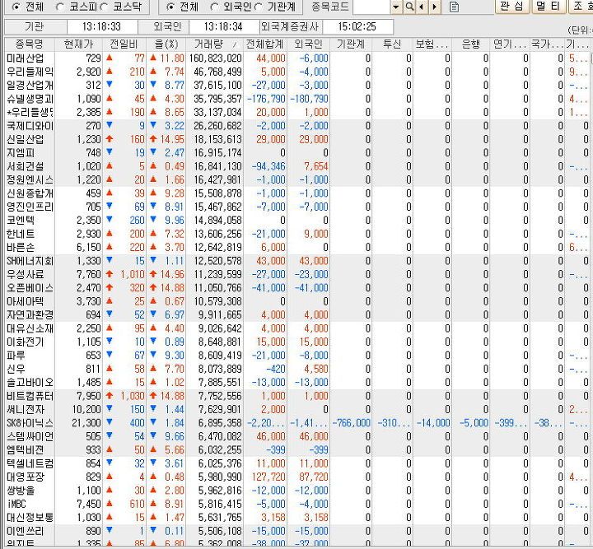Select the 대영포장 stock row
Screen dimensions: 593x549
pyautogui.click(x=296, y=477)
